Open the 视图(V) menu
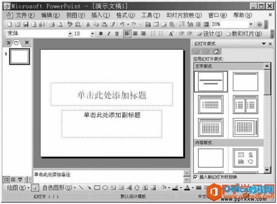This screenshot has height=204, width=277. pyautogui.click(x=75, y=15)
